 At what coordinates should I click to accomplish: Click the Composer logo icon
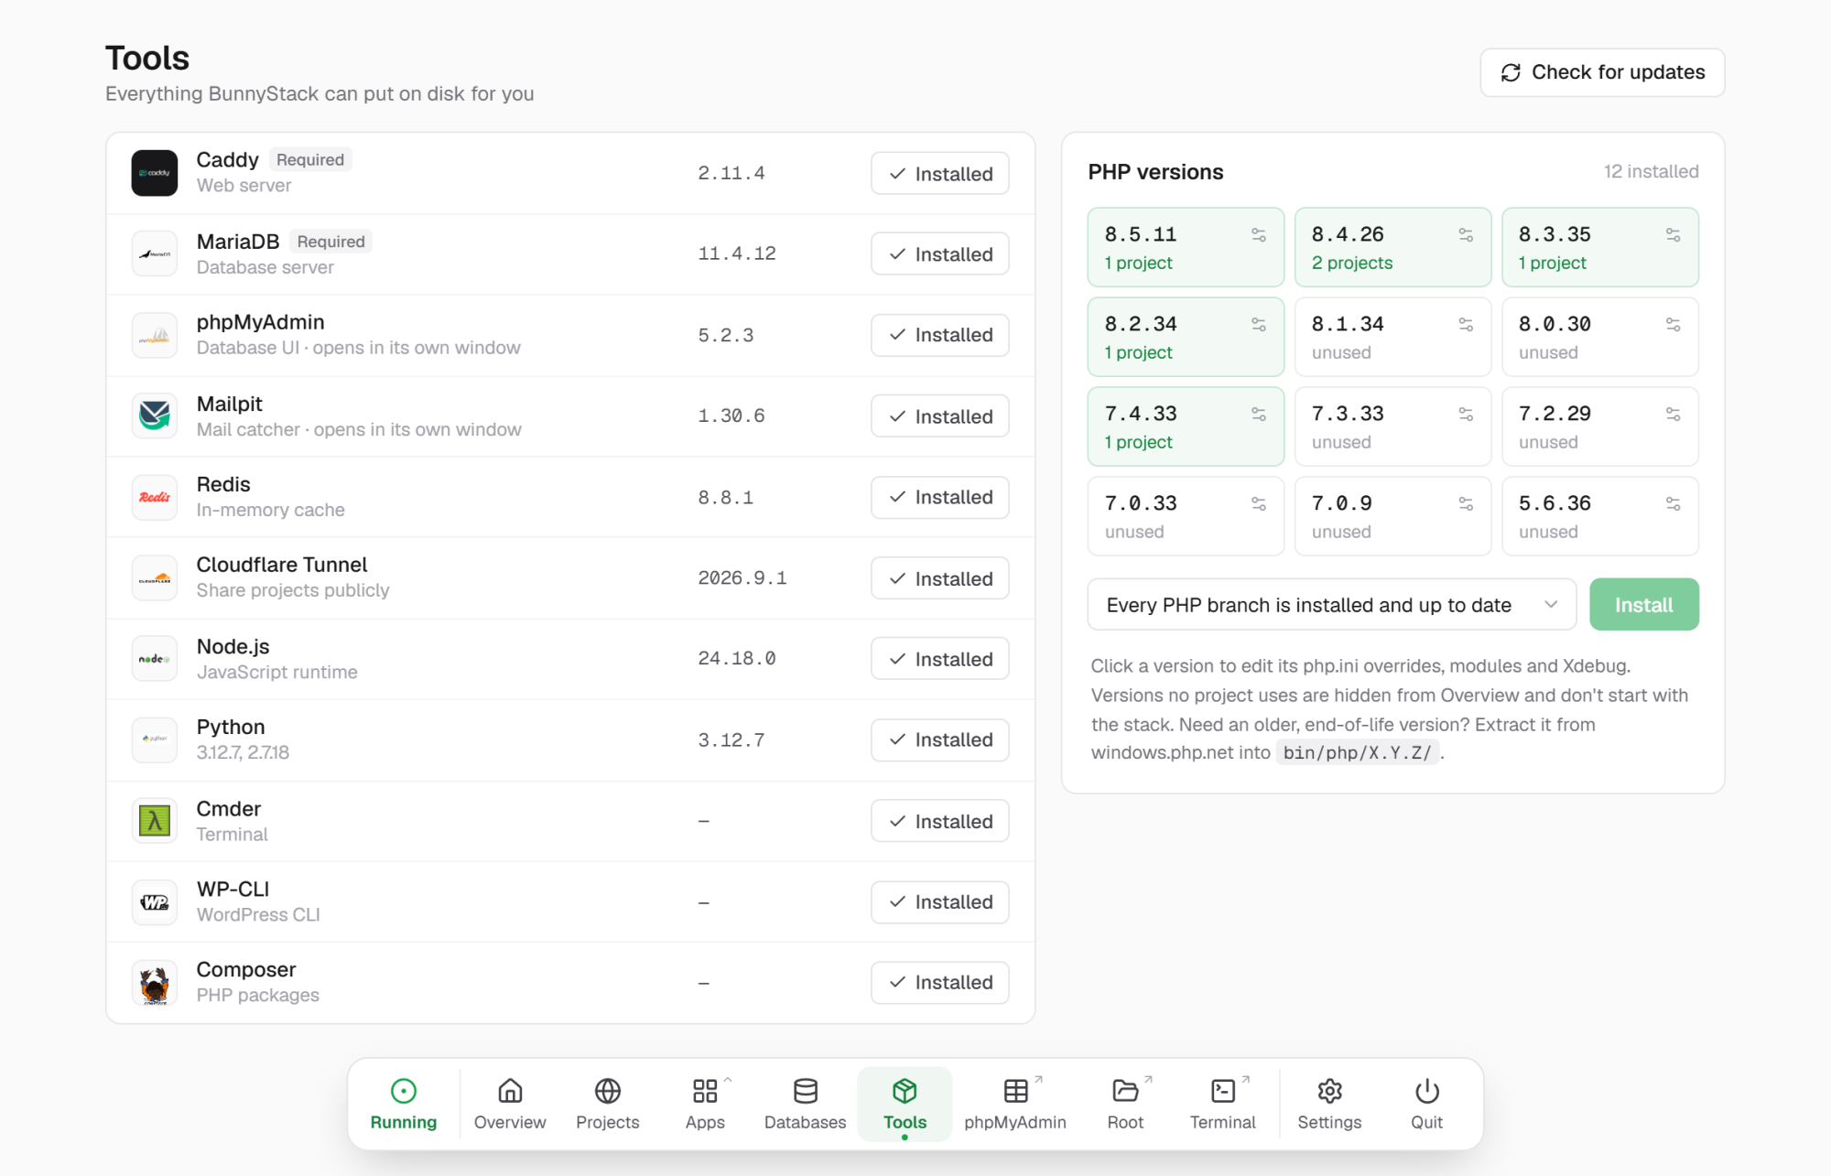pyautogui.click(x=155, y=983)
